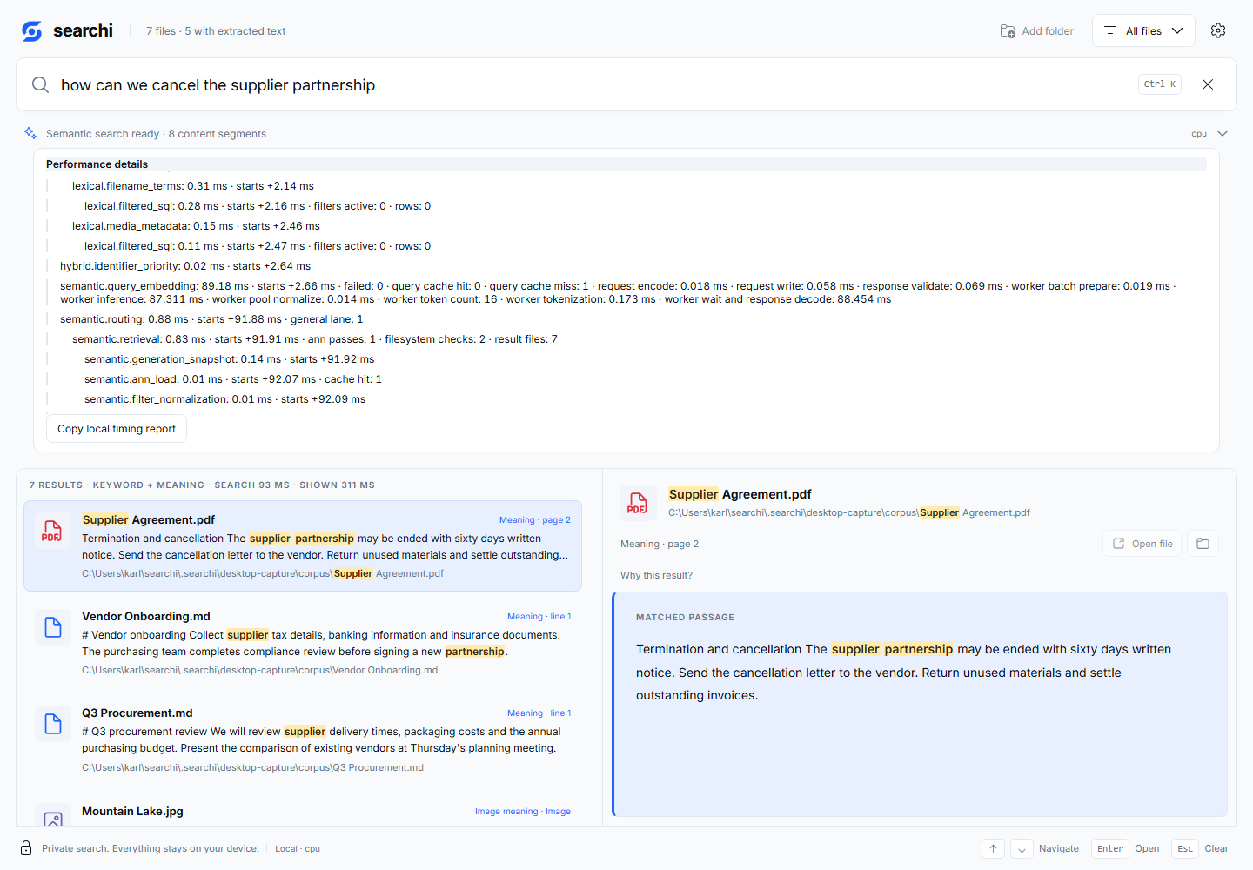This screenshot has width=1253, height=870.
Task: Collapse performance details with the chevron
Action: tap(1223, 133)
